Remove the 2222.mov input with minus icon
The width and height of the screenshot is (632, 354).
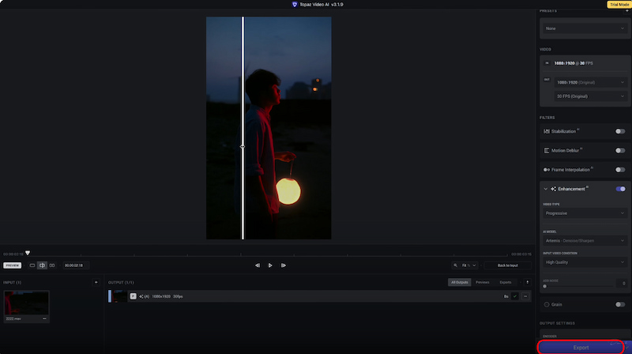[x=44, y=318]
